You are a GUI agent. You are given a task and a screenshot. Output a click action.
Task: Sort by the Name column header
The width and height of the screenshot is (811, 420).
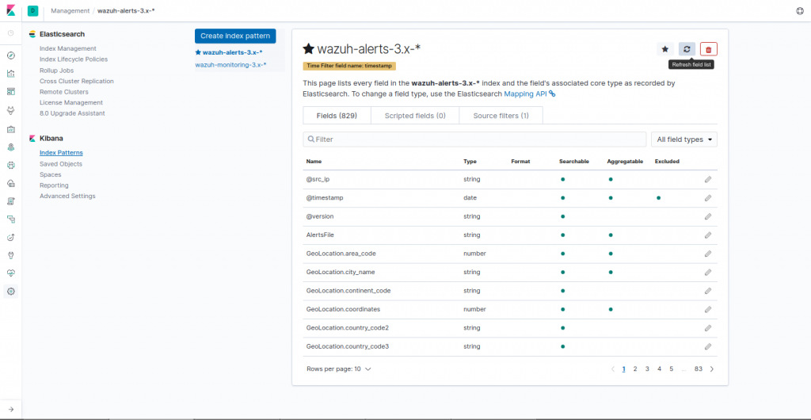[314, 162]
